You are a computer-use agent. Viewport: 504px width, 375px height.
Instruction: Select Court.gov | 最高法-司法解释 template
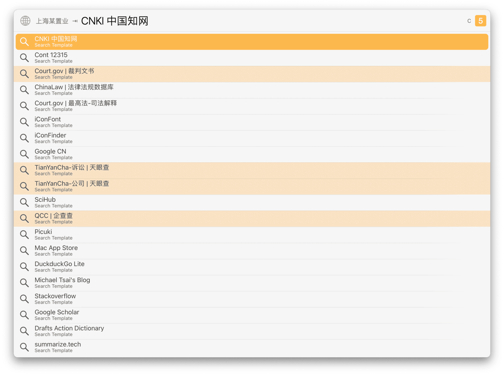point(252,106)
